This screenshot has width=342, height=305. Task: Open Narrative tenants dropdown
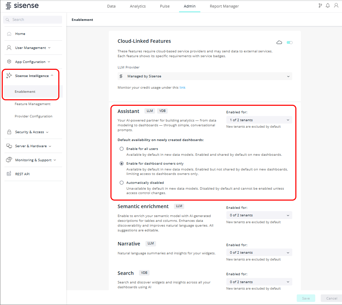pyautogui.click(x=259, y=253)
